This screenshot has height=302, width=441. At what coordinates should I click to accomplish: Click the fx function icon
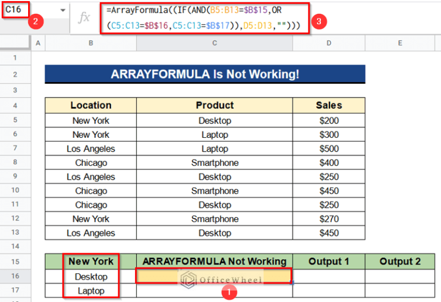tap(84, 17)
